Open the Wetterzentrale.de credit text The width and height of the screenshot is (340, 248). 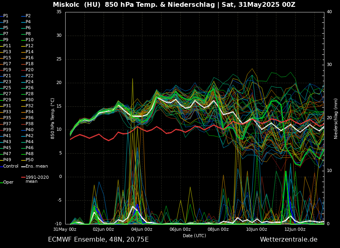288,240
